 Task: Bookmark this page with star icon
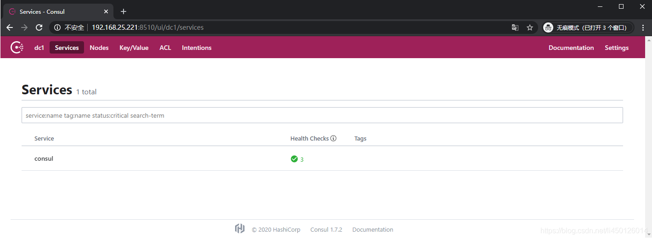pyautogui.click(x=530, y=27)
